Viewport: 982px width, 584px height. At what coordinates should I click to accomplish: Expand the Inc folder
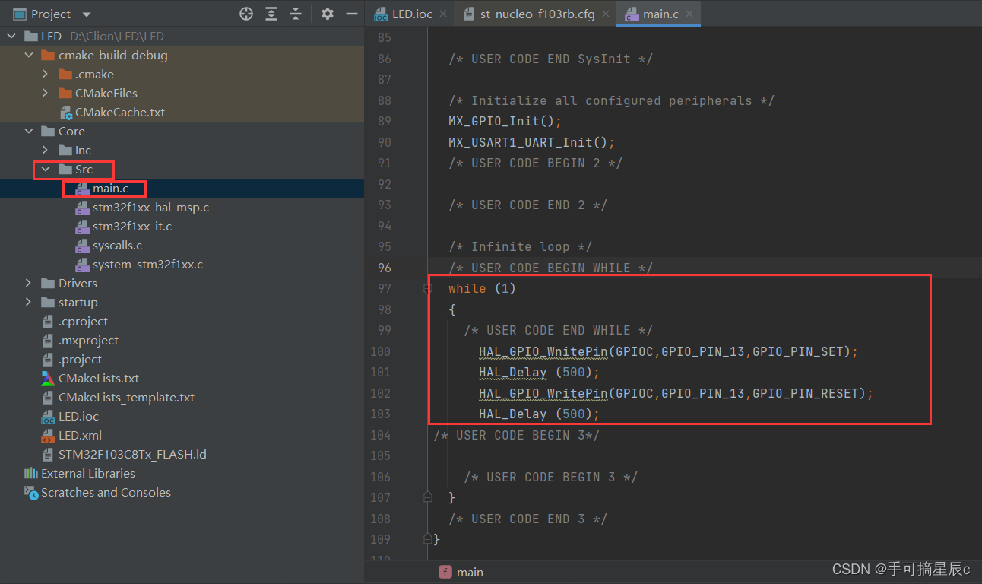pos(46,150)
